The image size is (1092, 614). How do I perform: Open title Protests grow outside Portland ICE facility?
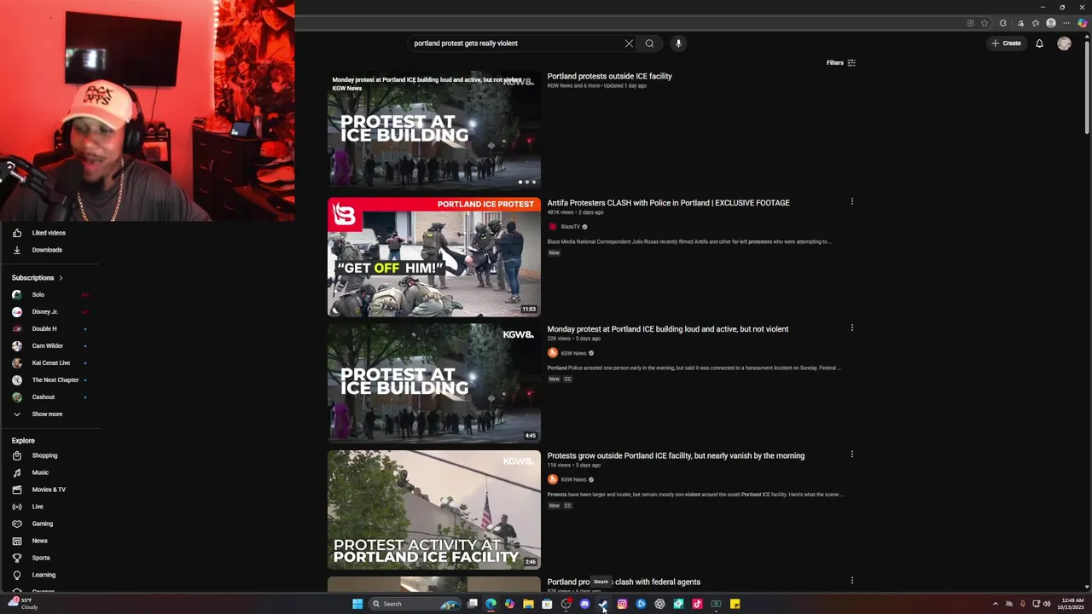point(676,455)
